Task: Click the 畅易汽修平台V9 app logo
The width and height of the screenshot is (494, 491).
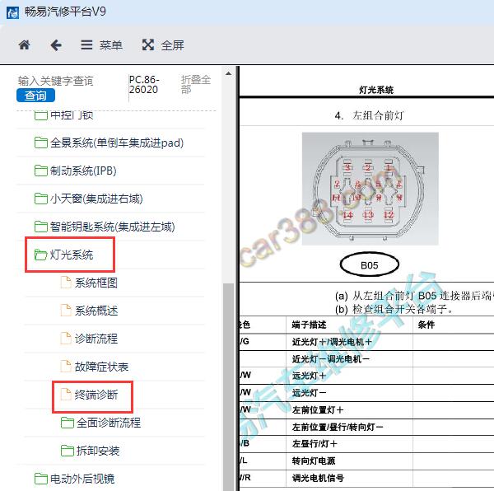Action: tap(12, 12)
